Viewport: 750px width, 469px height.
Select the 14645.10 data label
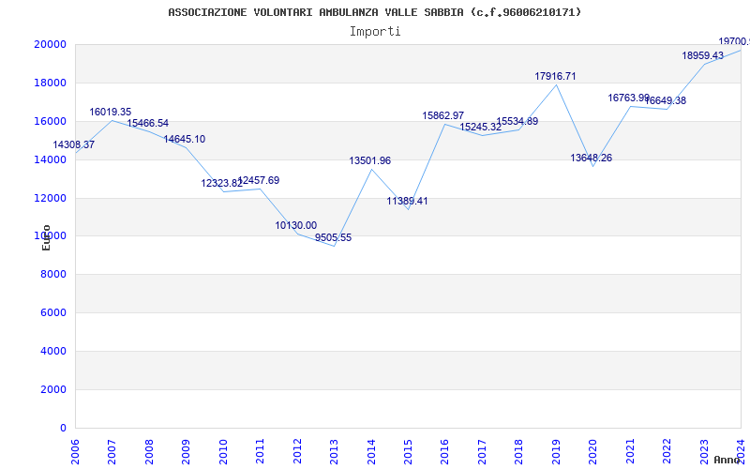(x=185, y=139)
